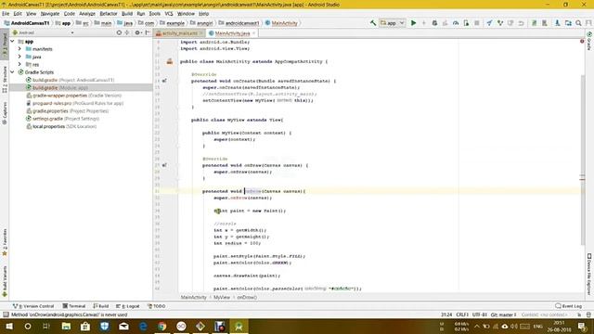Screen dimensions: 594x334
Task: Click the example breadcrumb folder
Action: pyautogui.click(x=172, y=23)
